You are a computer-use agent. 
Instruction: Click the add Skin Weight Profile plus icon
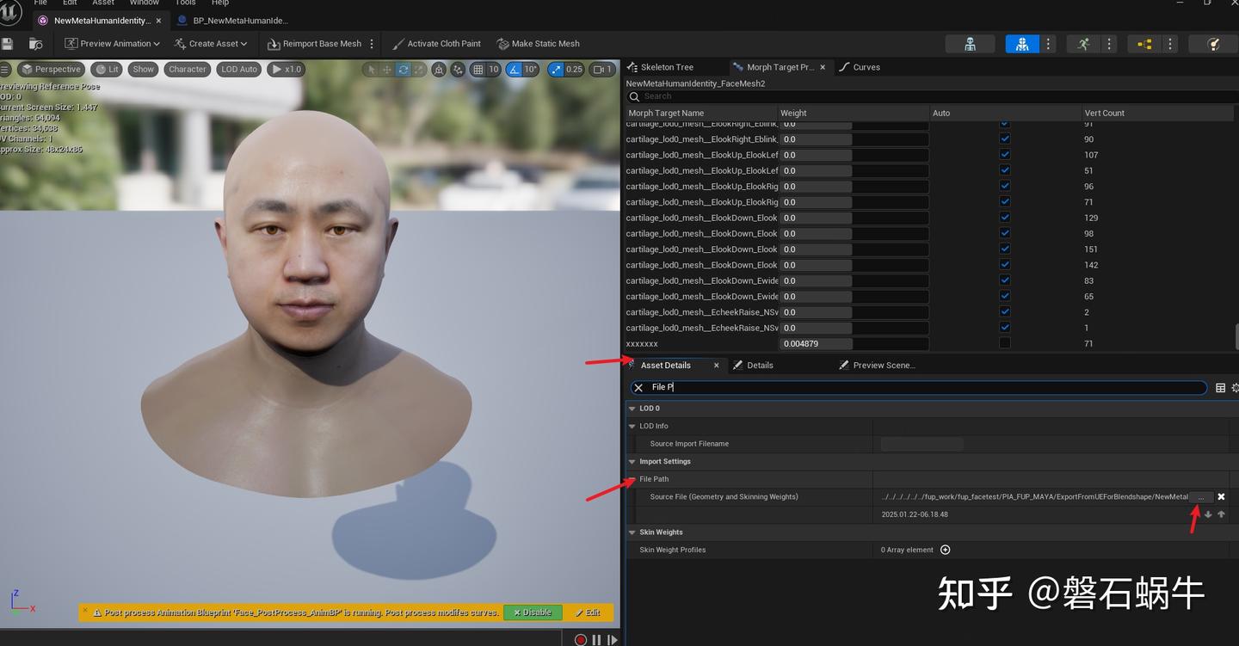point(945,550)
